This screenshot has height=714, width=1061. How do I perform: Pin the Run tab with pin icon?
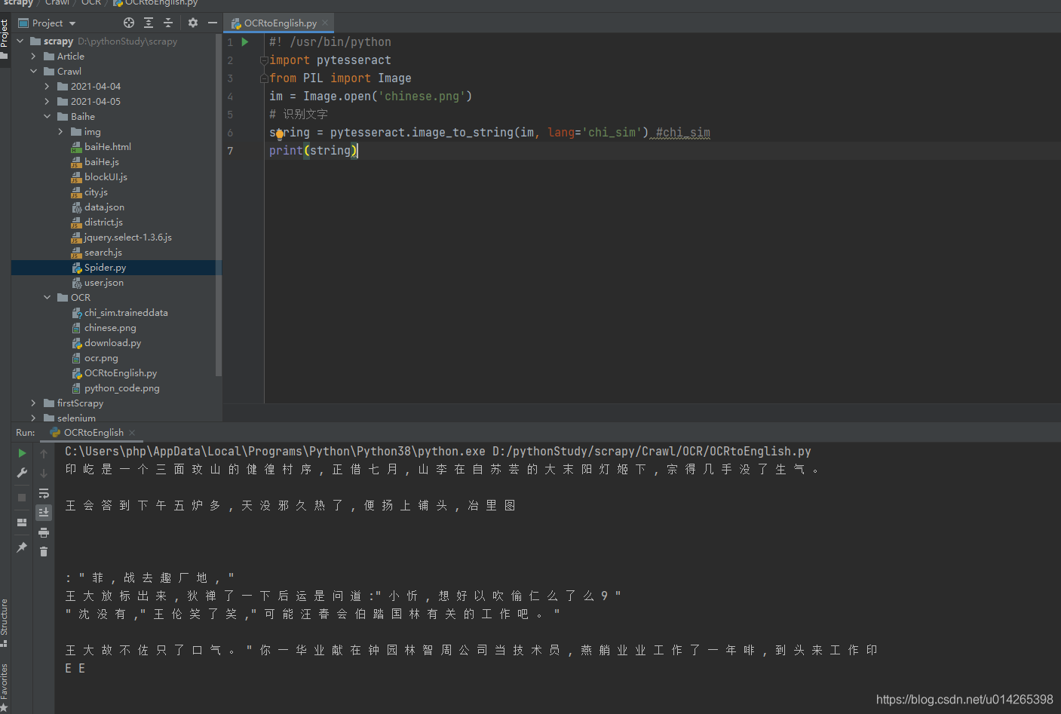click(22, 547)
